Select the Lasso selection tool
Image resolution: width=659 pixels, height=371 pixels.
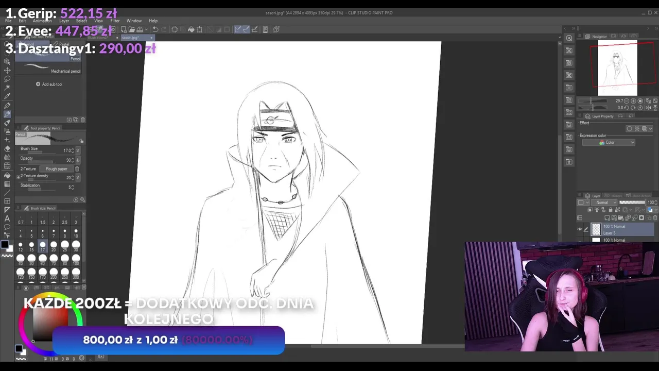pos(7,79)
